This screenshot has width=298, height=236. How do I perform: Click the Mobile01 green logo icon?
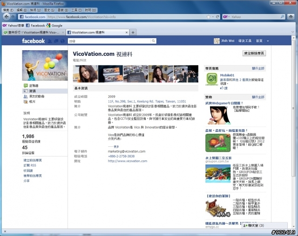click(212, 79)
